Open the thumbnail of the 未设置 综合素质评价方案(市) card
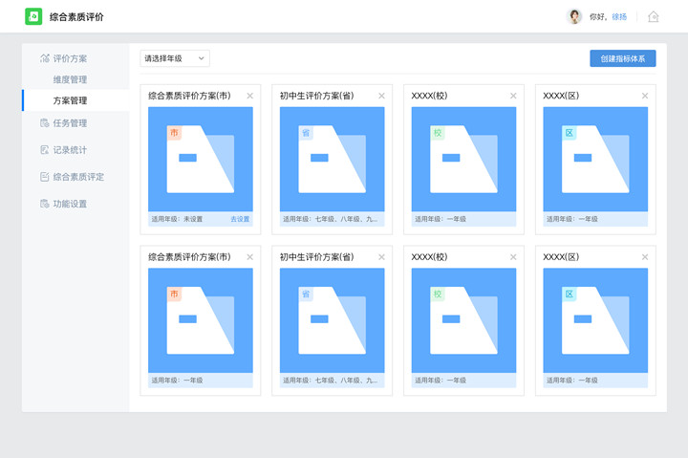The height and width of the screenshot is (458, 688). click(201, 159)
